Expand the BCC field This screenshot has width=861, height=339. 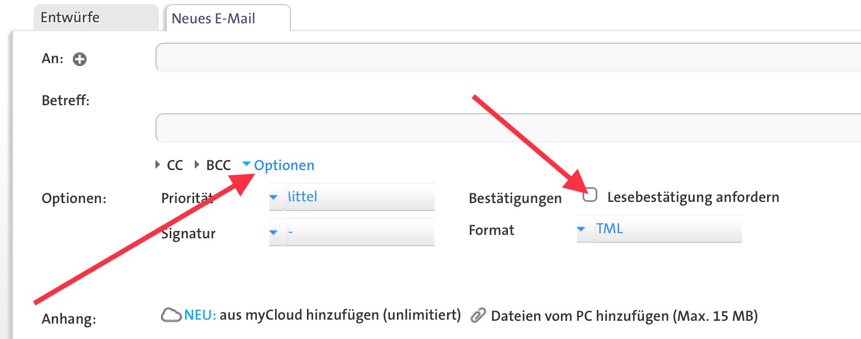pos(213,166)
